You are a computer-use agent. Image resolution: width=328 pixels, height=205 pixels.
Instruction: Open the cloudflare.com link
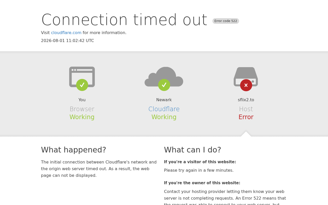coord(66,33)
